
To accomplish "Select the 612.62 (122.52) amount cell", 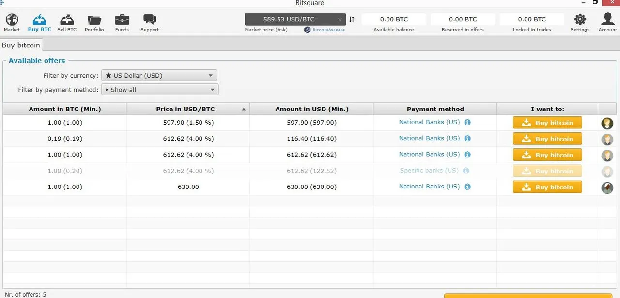I will point(312,171).
